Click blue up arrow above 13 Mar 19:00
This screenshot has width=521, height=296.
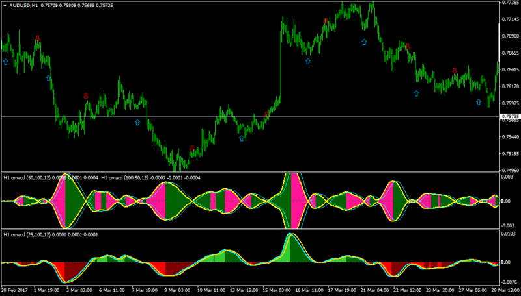[242, 138]
